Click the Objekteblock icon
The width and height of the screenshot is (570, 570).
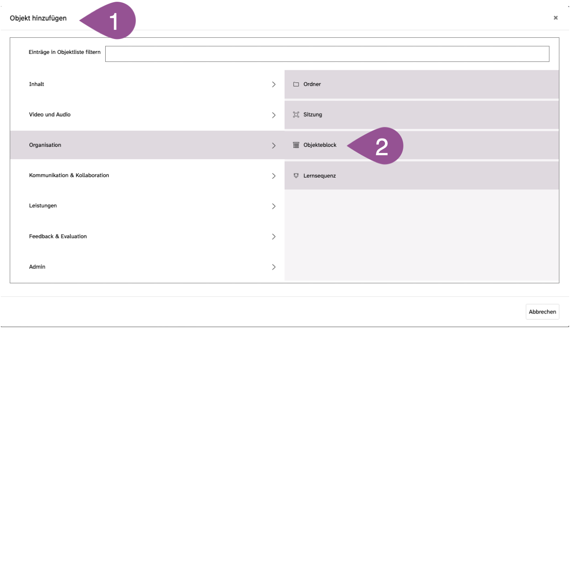coord(296,145)
